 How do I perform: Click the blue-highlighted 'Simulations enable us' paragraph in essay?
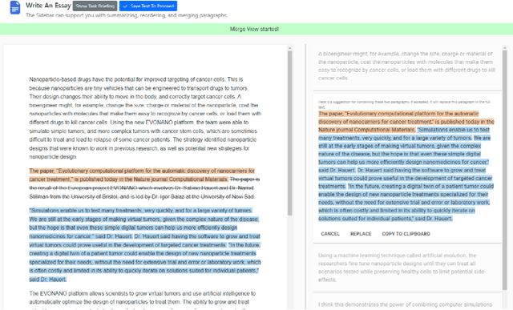pyautogui.click(x=144, y=245)
